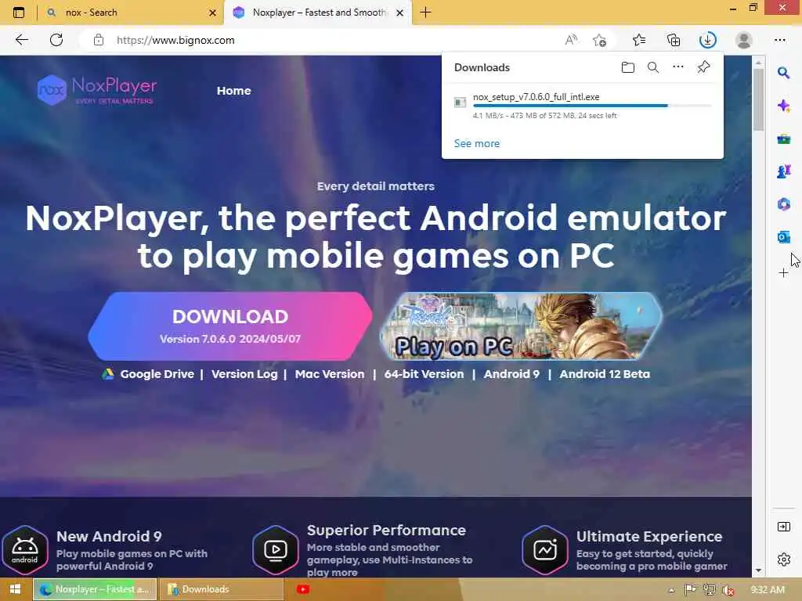The width and height of the screenshot is (802, 601).
Task: Go back with the browser arrow
Action: pos(21,40)
